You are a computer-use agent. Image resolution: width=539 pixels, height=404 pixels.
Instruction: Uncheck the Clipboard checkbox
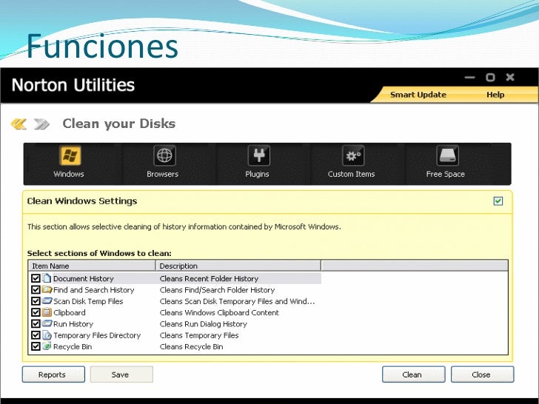36,312
